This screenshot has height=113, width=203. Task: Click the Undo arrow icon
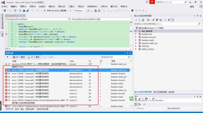coord(32,11)
